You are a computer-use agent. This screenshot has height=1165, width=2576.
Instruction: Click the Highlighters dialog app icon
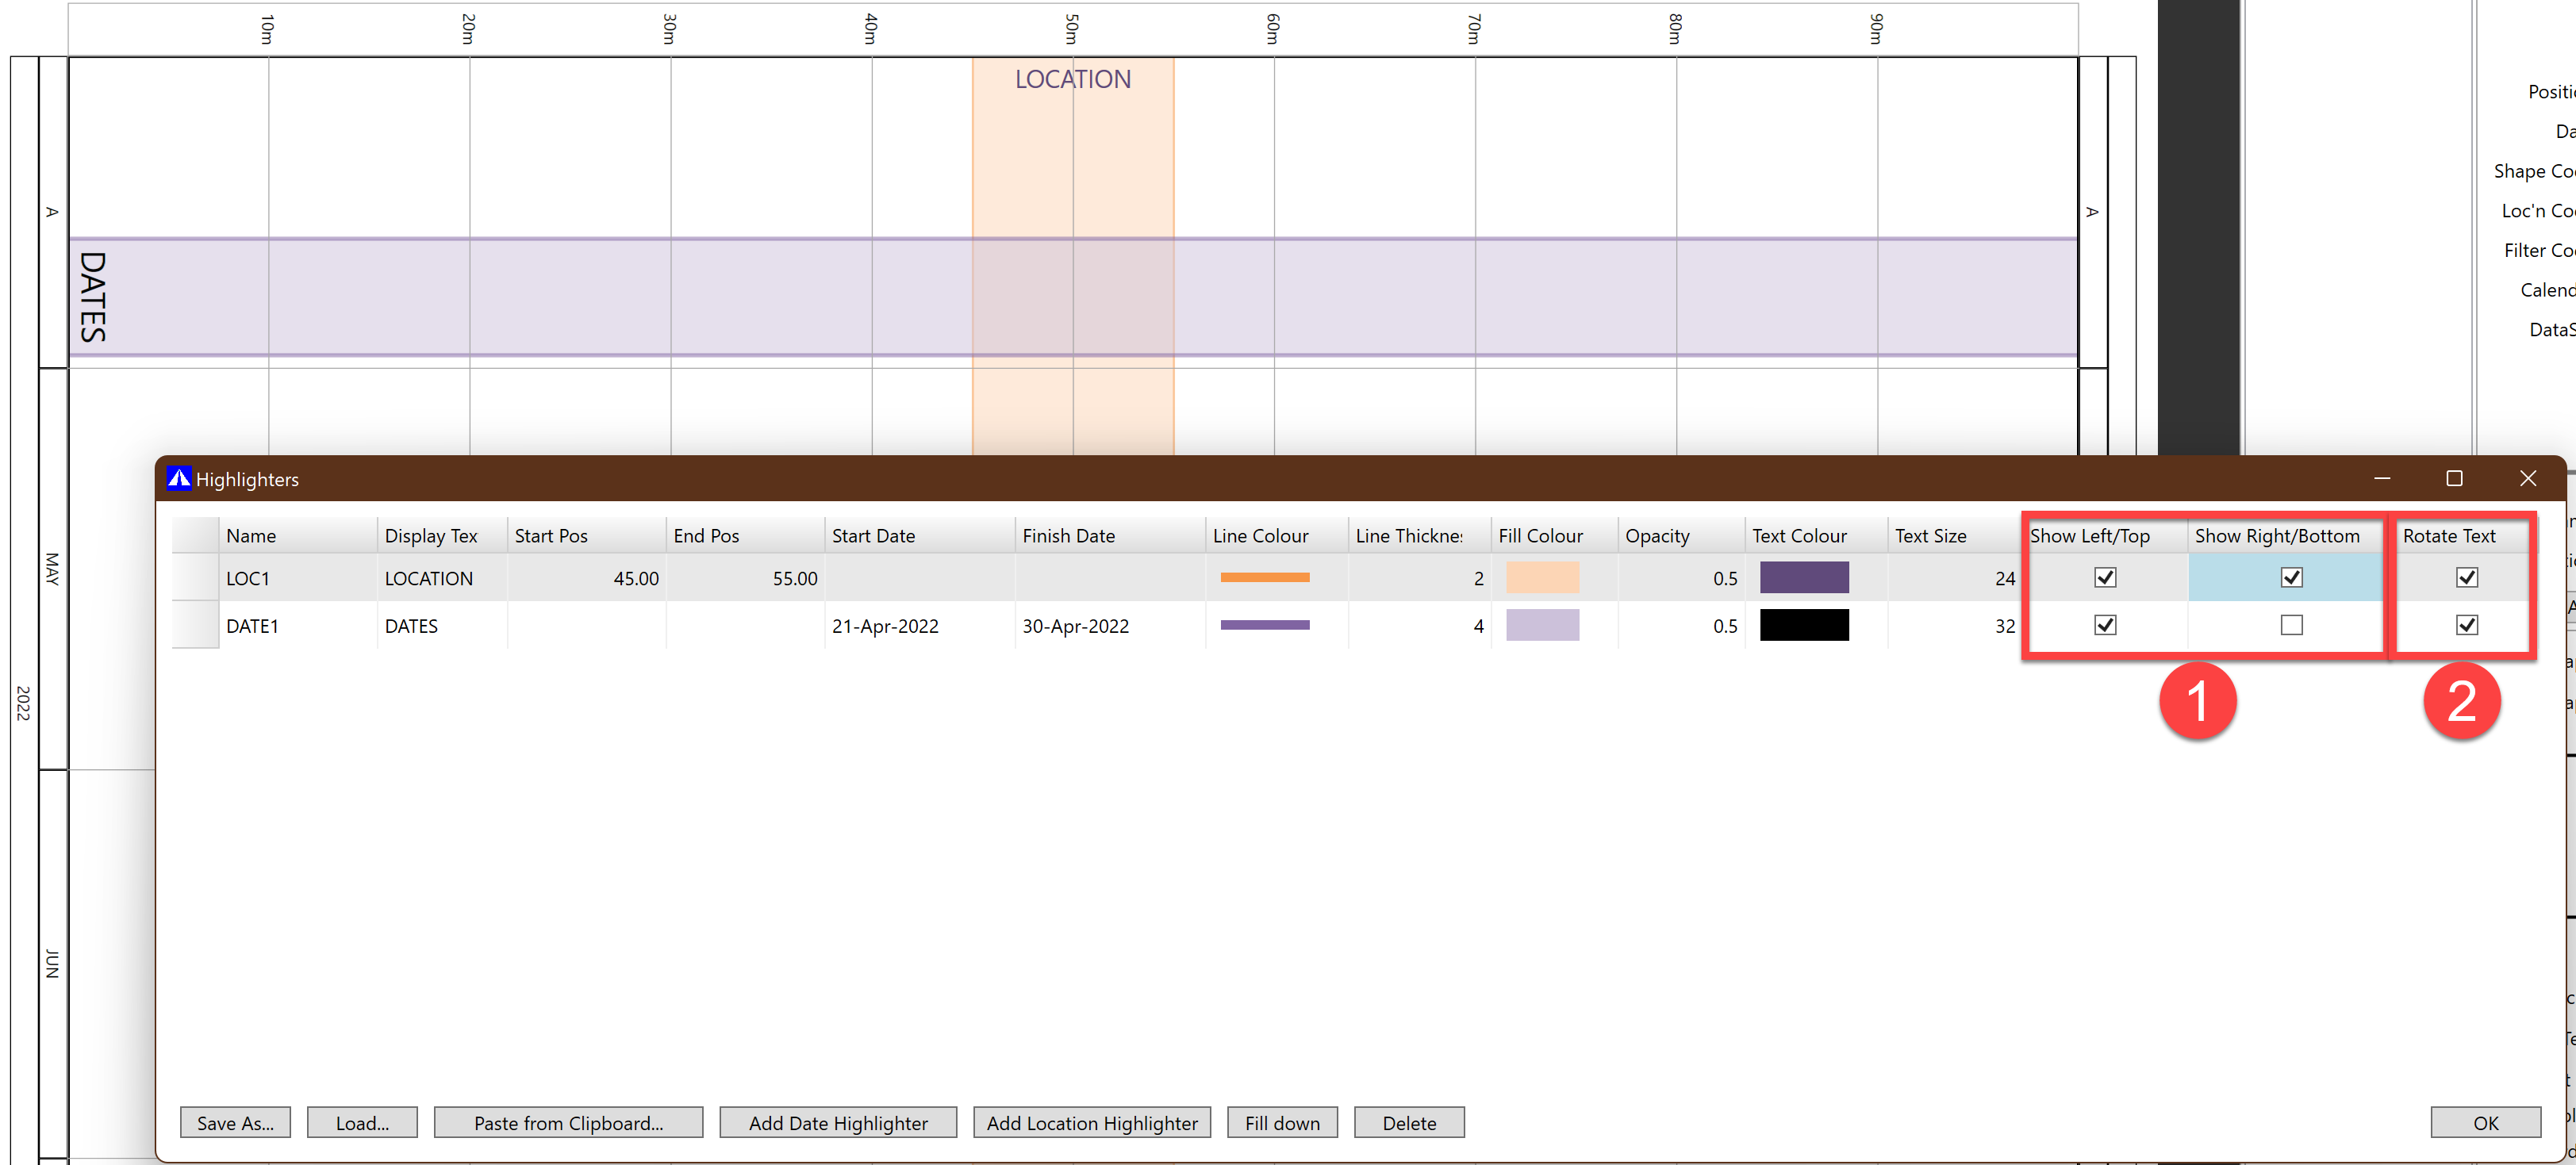pyautogui.click(x=178, y=478)
